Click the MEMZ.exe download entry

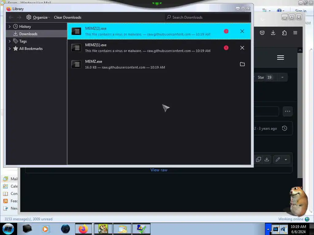click(159, 64)
